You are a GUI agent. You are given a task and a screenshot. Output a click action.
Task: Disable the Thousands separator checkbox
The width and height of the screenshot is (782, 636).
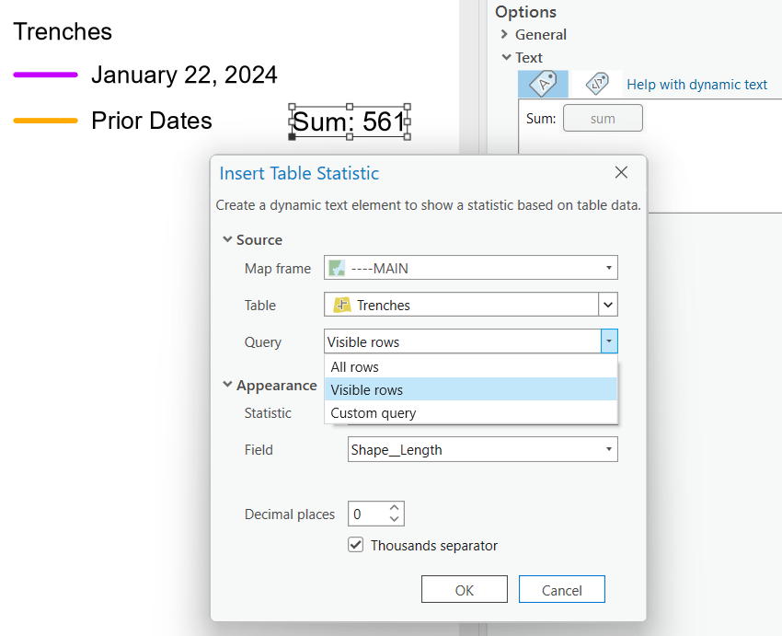coord(356,545)
